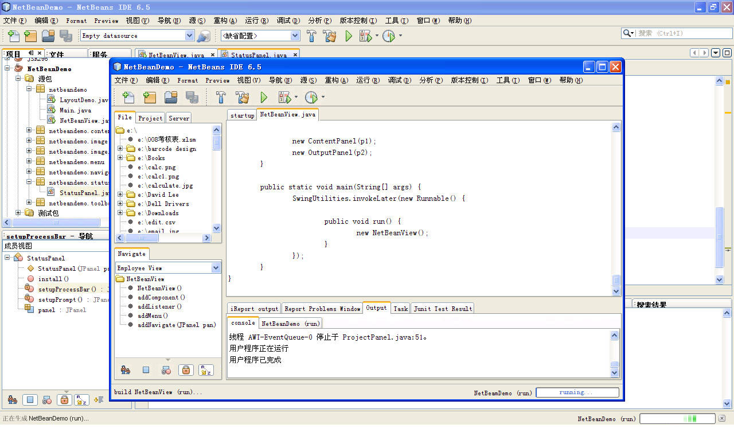Click New File icon in front window toolbar
The width and height of the screenshot is (734, 428).
pos(128,98)
